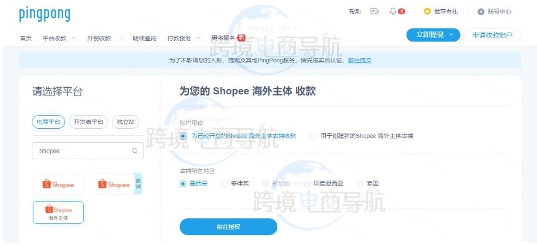Select 用于创建新的Shopee海外主体店铺 radio option

tap(312, 136)
